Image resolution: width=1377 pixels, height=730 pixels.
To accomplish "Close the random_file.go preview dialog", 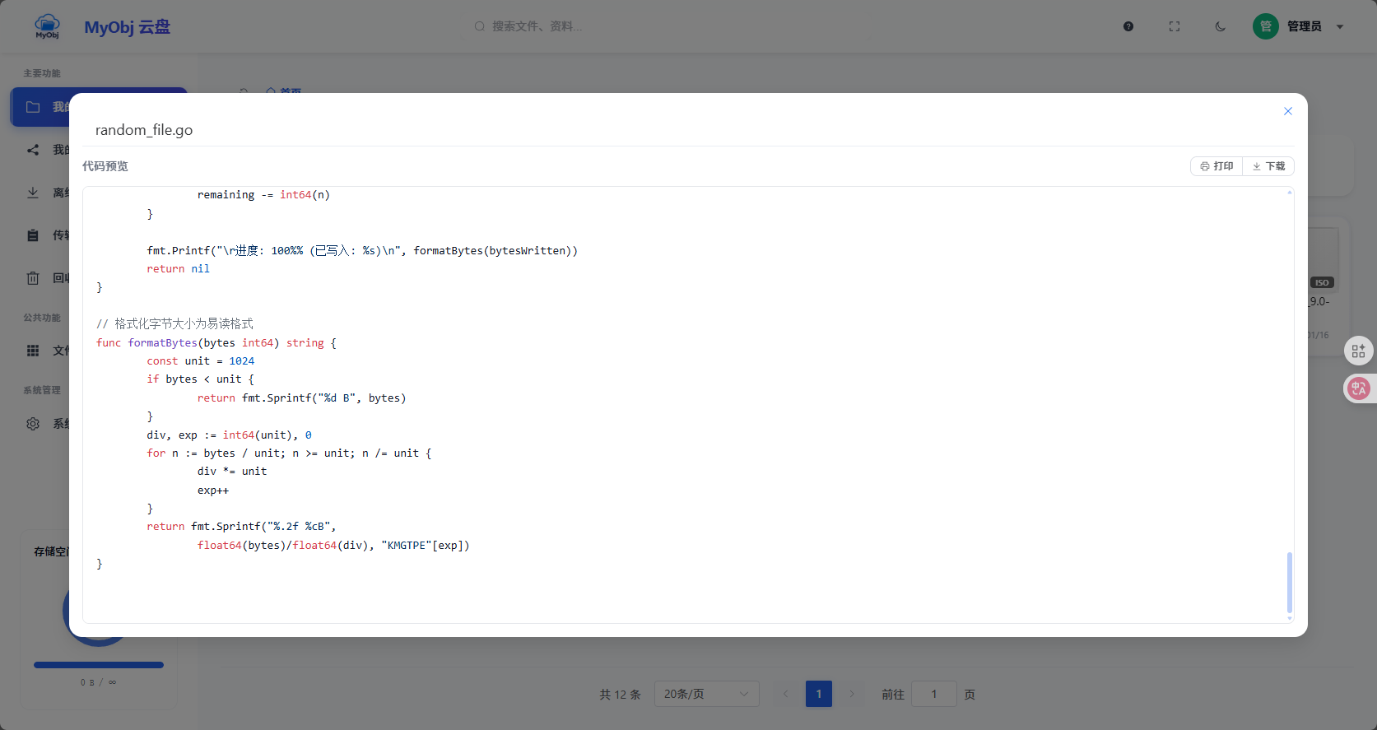I will coord(1288,111).
